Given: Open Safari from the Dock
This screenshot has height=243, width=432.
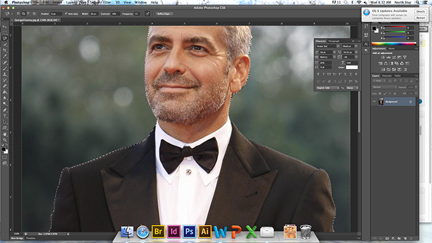Looking at the screenshot, I should (x=143, y=231).
